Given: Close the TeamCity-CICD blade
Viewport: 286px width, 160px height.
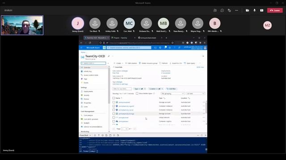Looking at the screenshot, I should (x=203, y=56).
